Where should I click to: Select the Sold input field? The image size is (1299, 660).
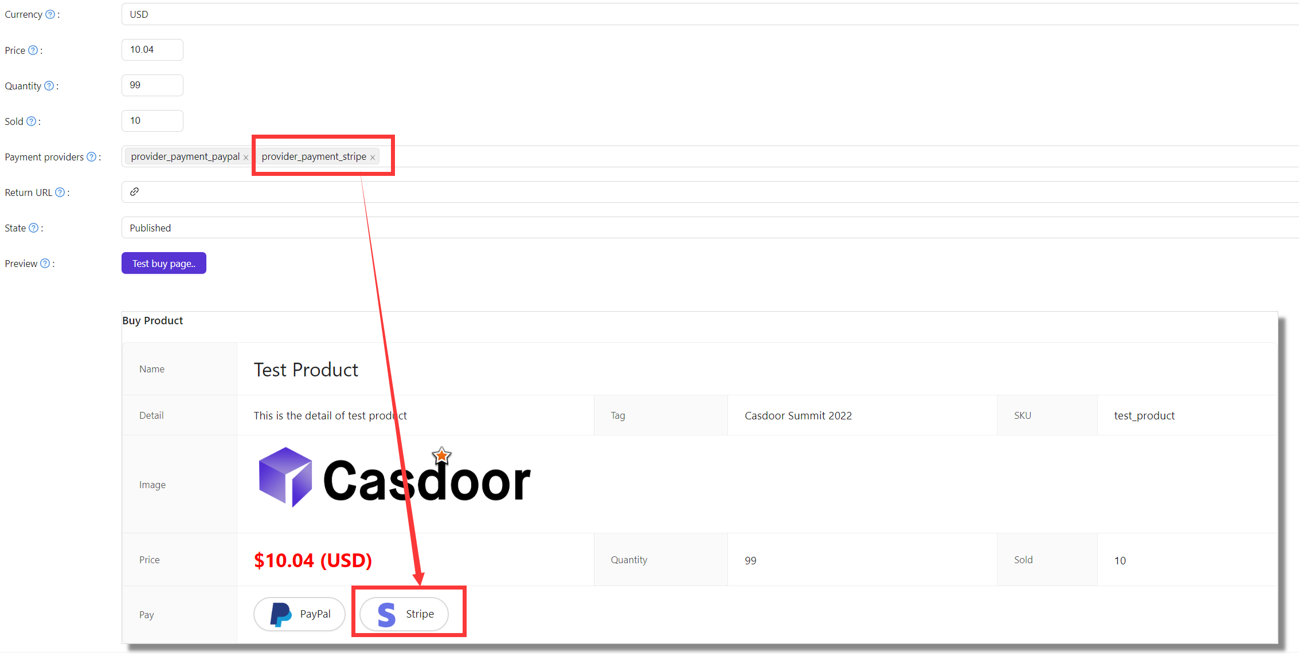point(151,121)
